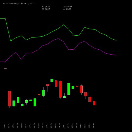Click the small red legend dash marker

click(5, 69)
